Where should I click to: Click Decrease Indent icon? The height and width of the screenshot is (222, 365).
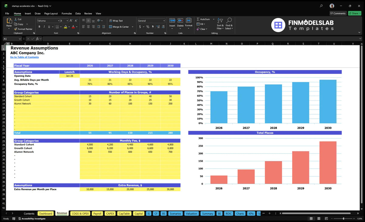[99, 27]
